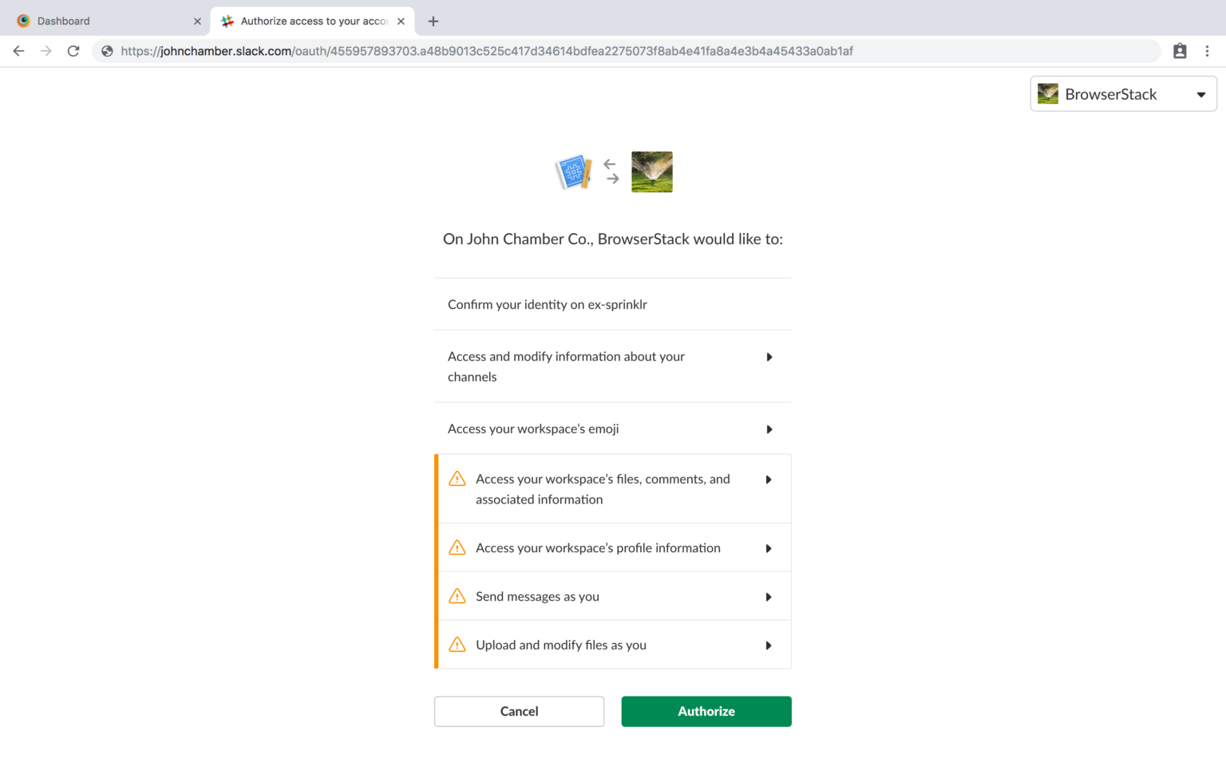Image resolution: width=1226 pixels, height=766 pixels.
Task: Click the blueprint app icon above the heading
Action: point(572,172)
